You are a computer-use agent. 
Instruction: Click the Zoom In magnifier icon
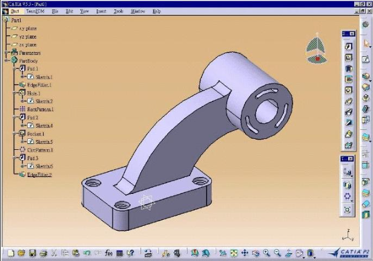click(266, 253)
